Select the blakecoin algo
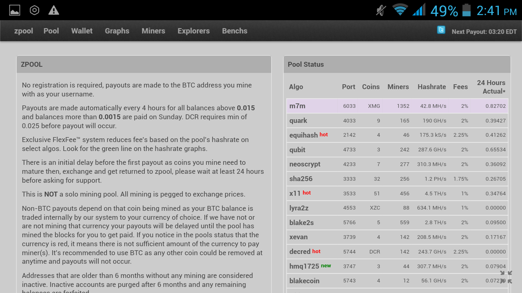The height and width of the screenshot is (293, 522). 304,281
